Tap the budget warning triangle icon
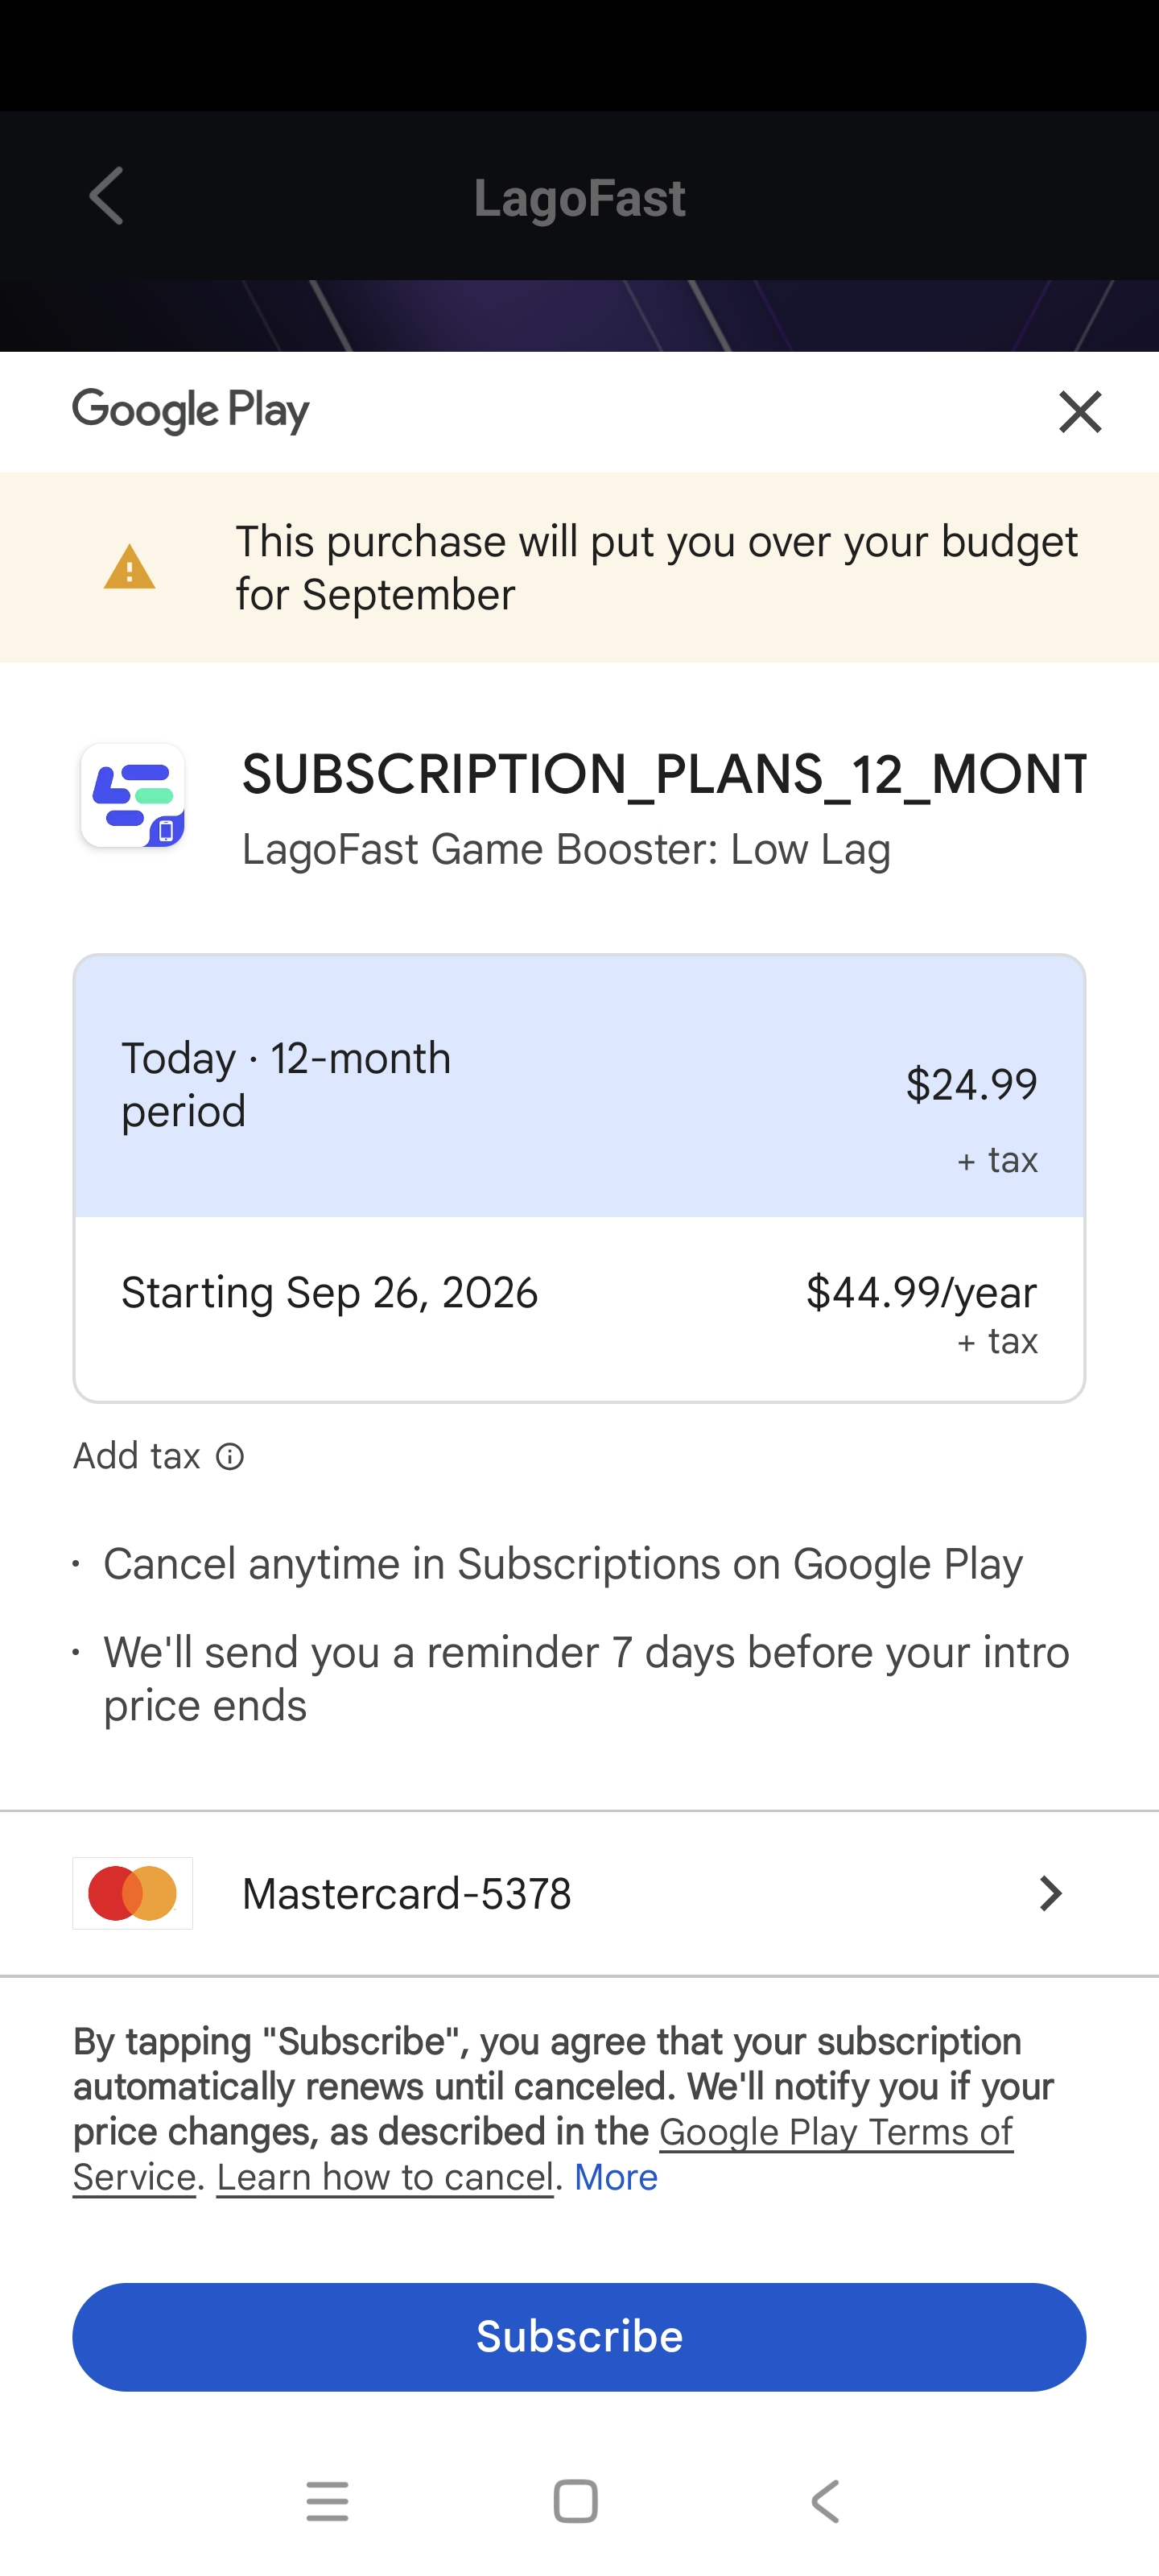 click(x=130, y=568)
